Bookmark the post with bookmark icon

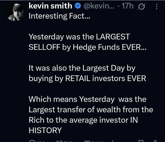coord(141,141)
